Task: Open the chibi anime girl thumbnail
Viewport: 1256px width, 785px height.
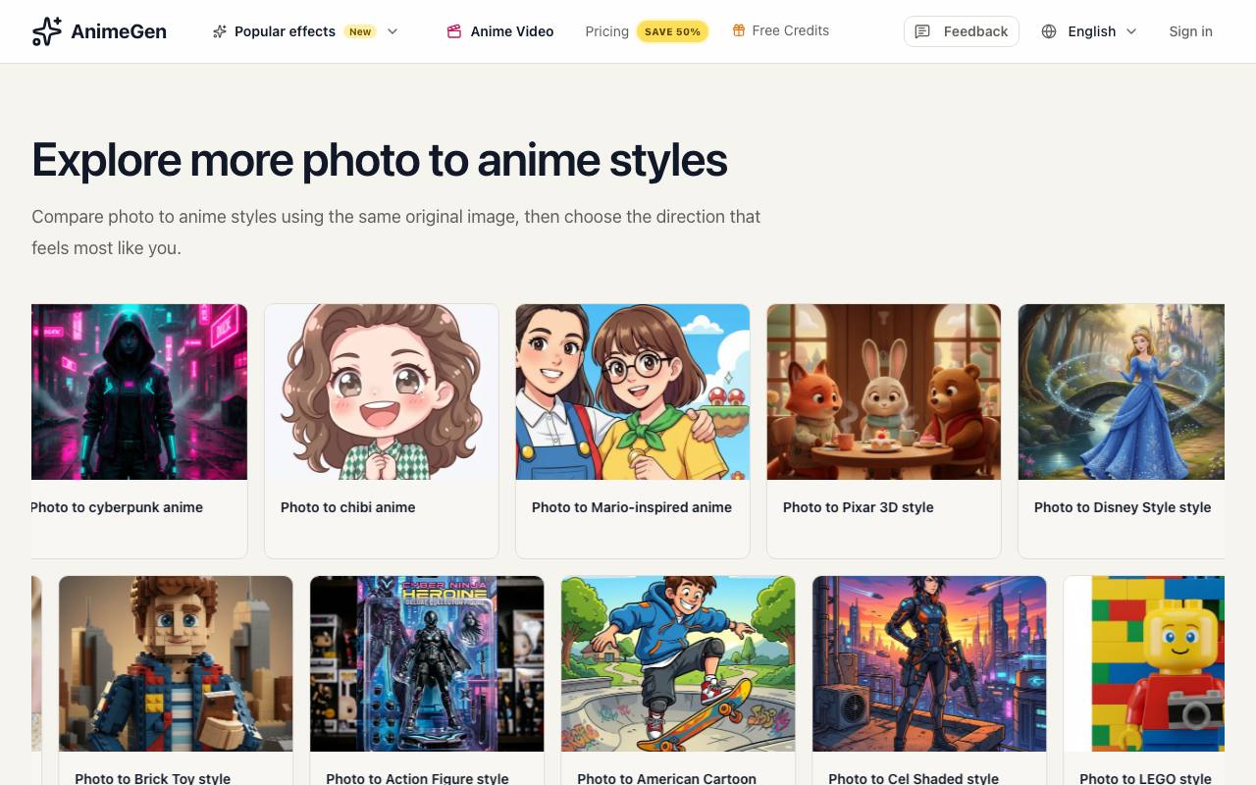Action: pyautogui.click(x=382, y=392)
